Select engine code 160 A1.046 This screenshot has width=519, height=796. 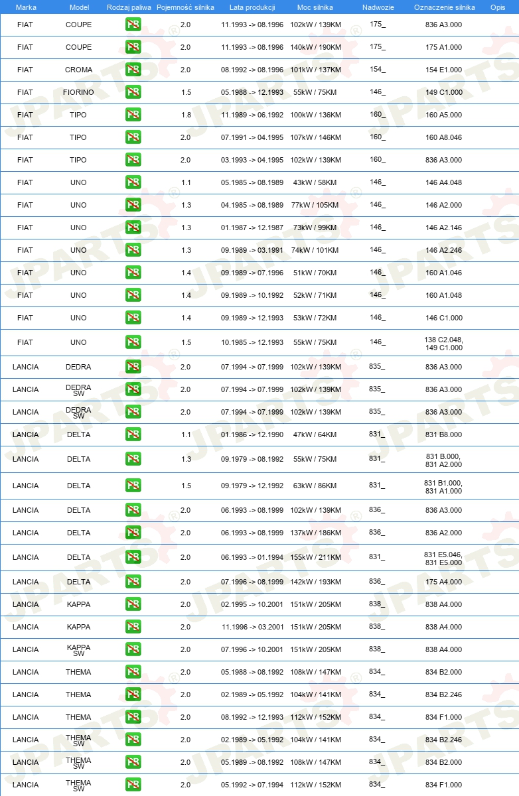pyautogui.click(x=444, y=273)
